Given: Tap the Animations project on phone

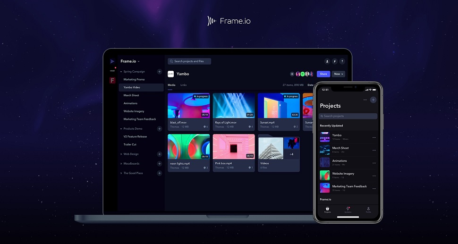Looking at the screenshot, I should point(348,162).
